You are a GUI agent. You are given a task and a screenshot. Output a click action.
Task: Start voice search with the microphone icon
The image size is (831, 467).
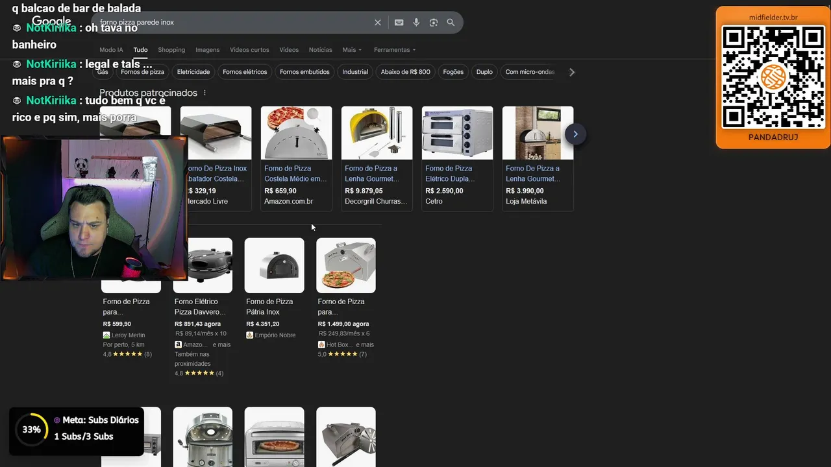tap(416, 23)
